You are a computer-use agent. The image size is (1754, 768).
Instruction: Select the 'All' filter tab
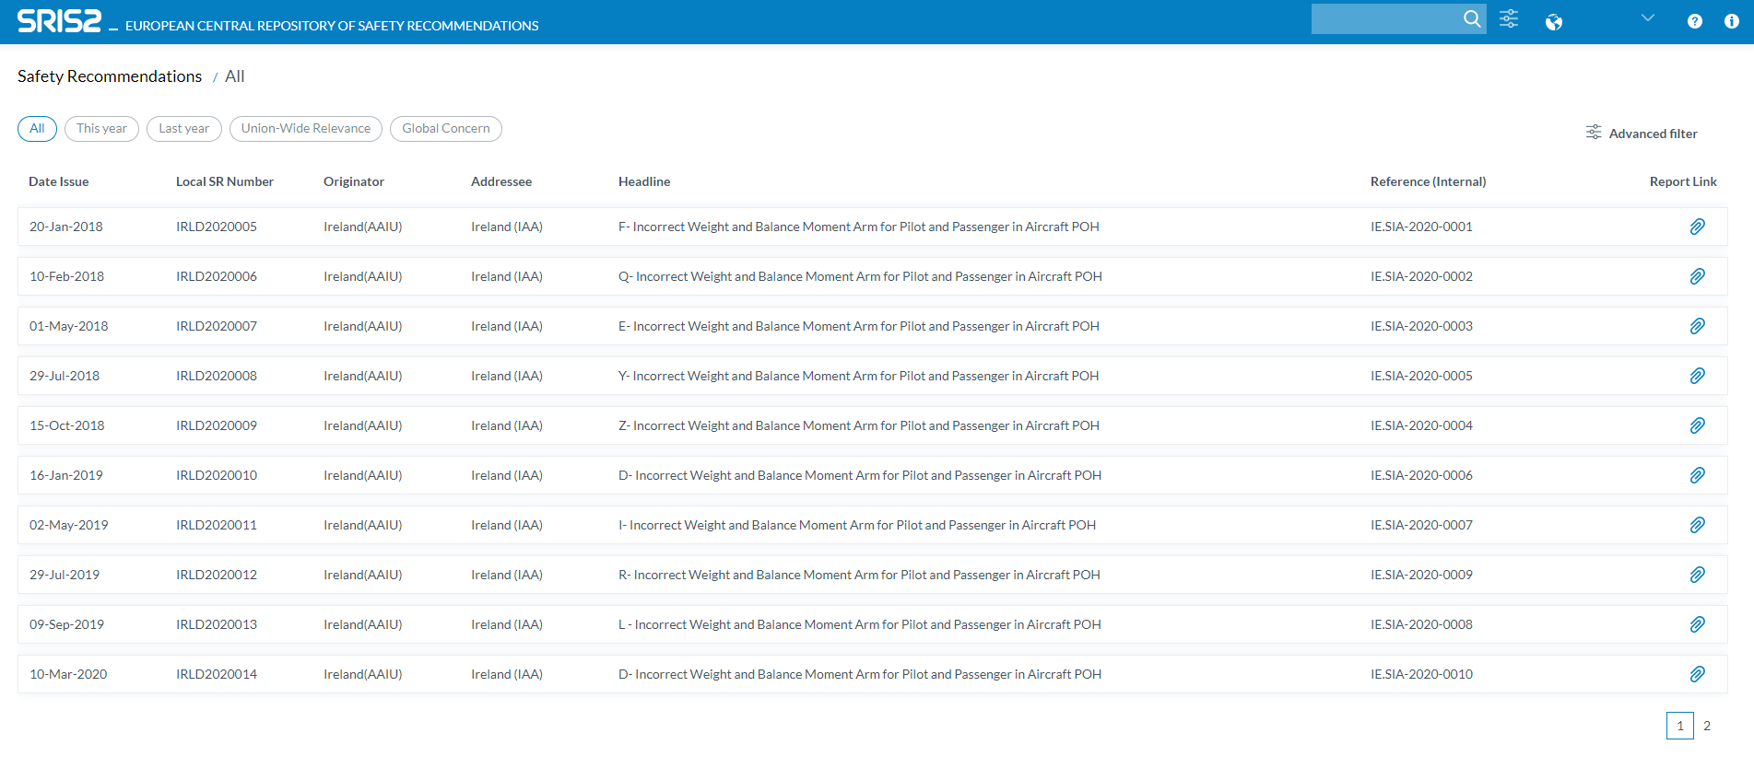coord(37,129)
